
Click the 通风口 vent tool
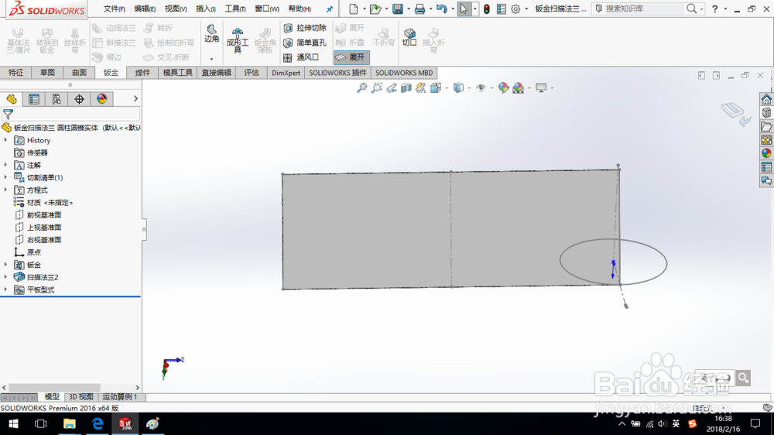click(x=301, y=57)
